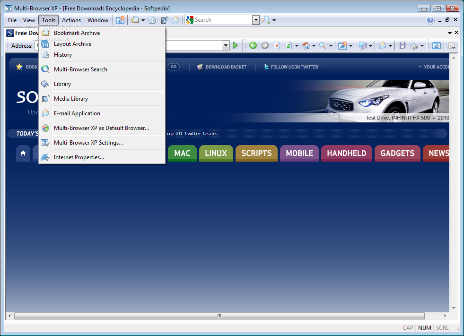Click the MOBILE category tab
Image resolution: width=464 pixels, height=336 pixels.
tap(299, 153)
